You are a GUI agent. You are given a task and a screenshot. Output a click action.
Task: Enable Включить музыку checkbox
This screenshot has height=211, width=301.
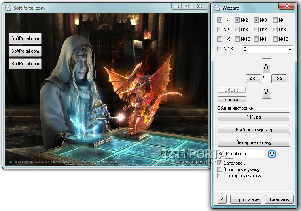point(220,169)
